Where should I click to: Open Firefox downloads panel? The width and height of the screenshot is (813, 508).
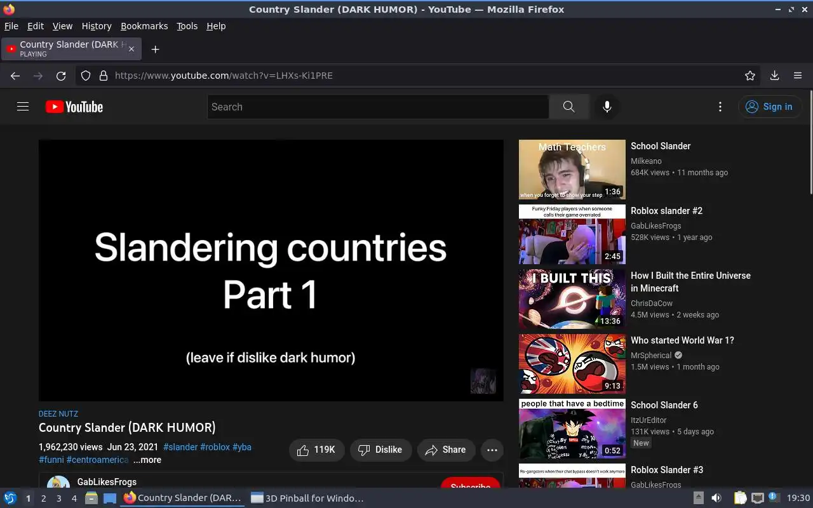[x=774, y=76]
